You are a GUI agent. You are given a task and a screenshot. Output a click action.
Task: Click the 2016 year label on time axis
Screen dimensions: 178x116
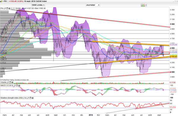click(91, 115)
